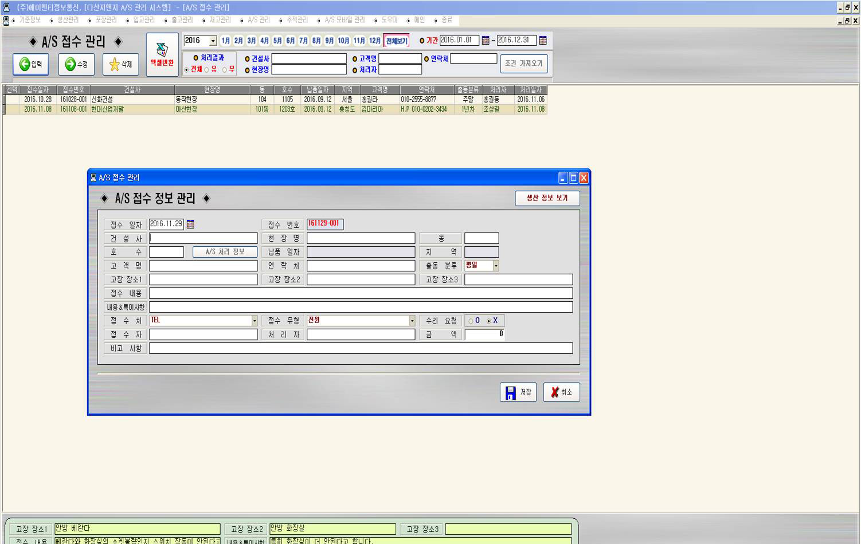Open the 출동 분류 dropdown showing 평일
Screen dimensions: 861x544
[x=496, y=266]
